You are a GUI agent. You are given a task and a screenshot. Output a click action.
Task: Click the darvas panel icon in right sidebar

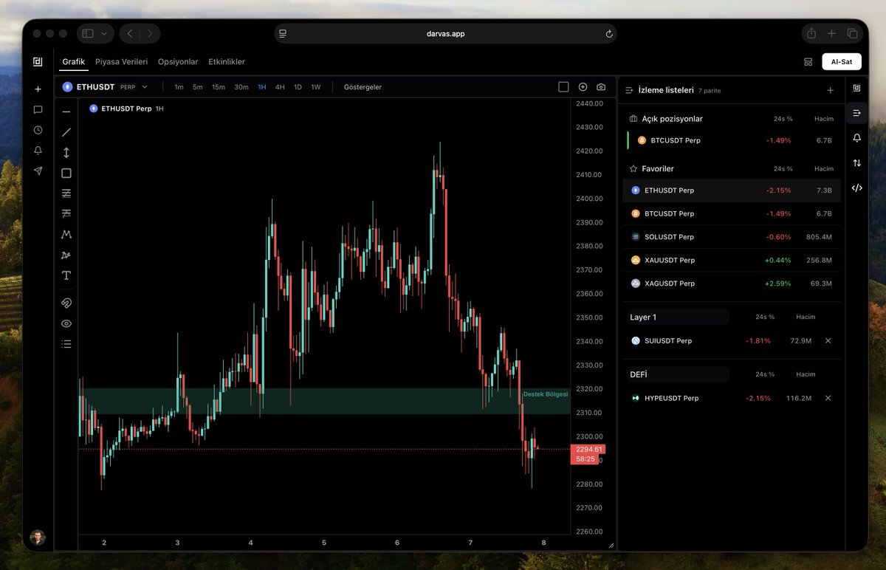(x=856, y=88)
